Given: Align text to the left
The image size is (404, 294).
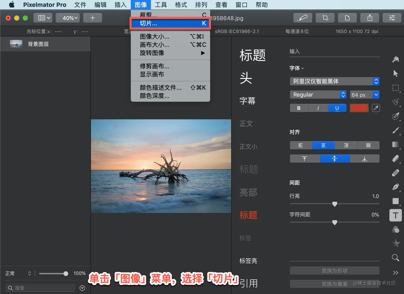Looking at the screenshot, I should 301,145.
